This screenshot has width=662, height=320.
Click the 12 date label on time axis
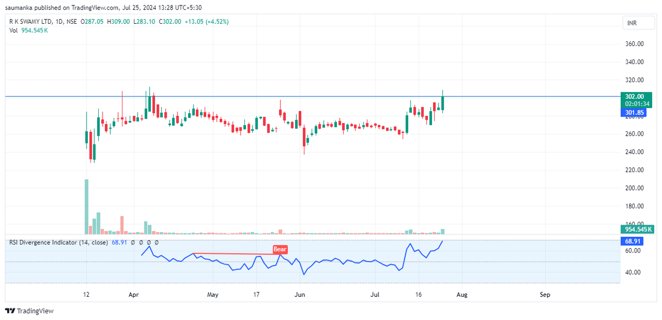point(86,295)
